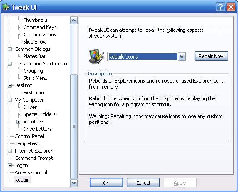Viewport: 238px width, 192px height.
Task: Select Command Prompt in the tree
Action: coord(34,158)
